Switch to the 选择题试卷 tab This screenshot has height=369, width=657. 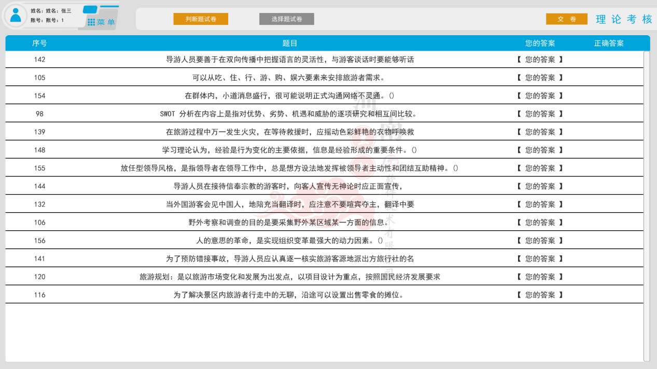286,19
